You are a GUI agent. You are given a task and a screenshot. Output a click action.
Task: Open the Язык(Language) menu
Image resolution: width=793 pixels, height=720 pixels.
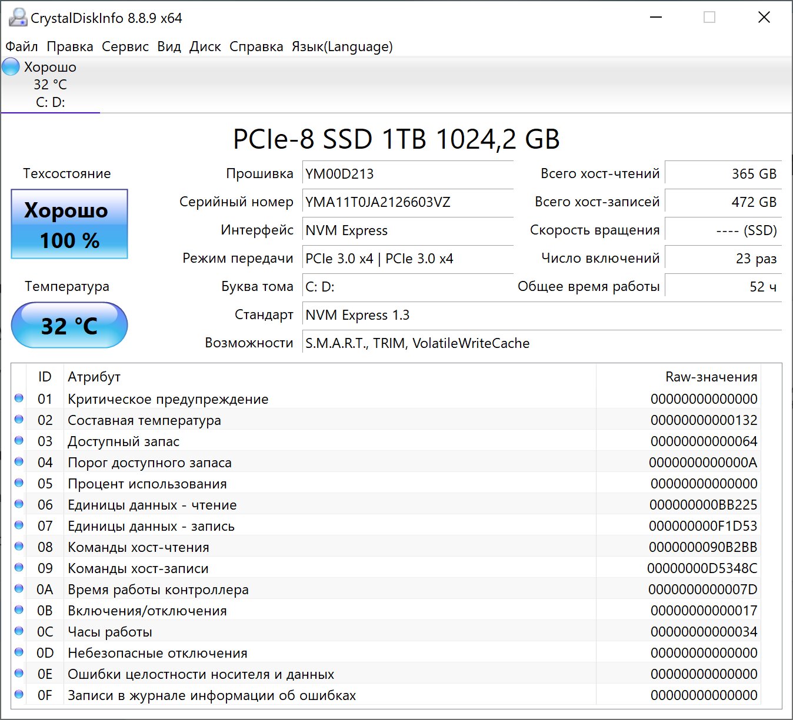click(x=342, y=46)
